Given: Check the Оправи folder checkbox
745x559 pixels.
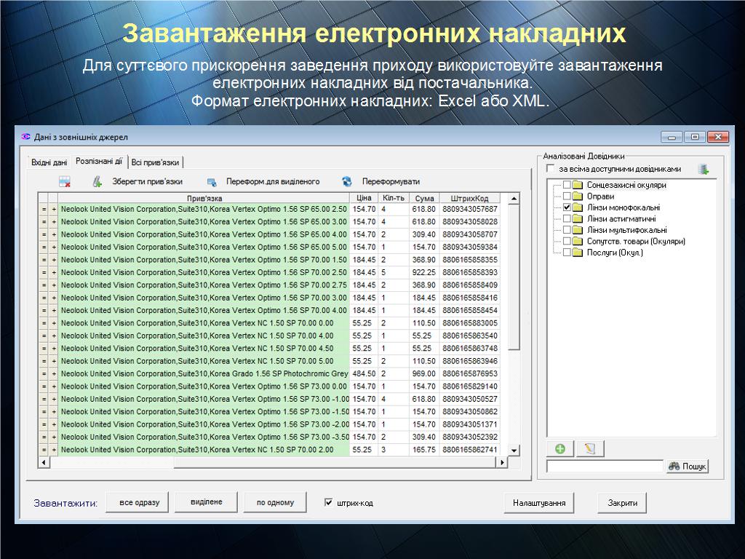Looking at the screenshot, I should [567, 197].
